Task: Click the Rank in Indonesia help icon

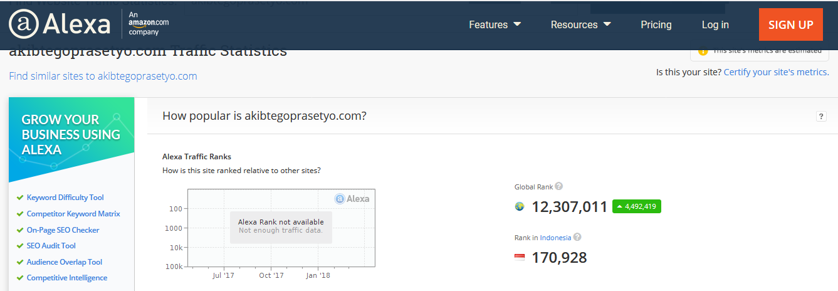Action: [577, 237]
